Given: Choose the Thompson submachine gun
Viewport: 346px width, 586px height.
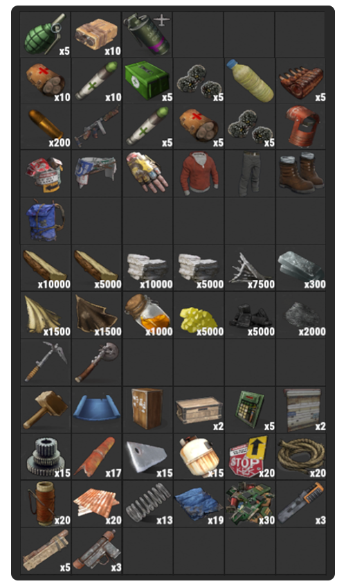Looking at the screenshot, I should point(96,127).
